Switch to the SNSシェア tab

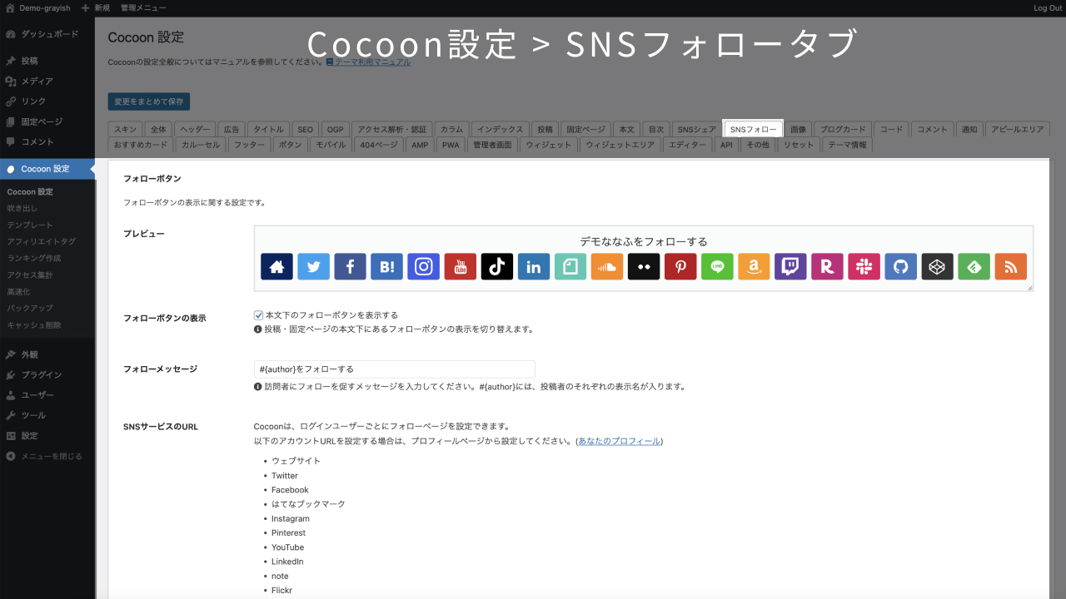(x=697, y=130)
